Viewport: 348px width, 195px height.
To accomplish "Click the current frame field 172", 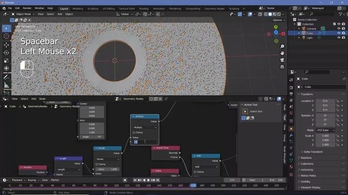I will tap(232, 180).
